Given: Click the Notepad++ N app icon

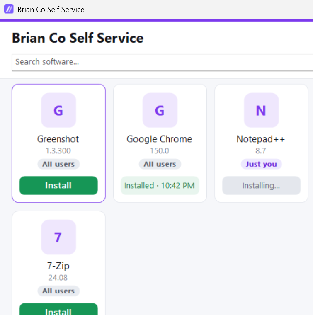Looking at the screenshot, I should 261,110.
